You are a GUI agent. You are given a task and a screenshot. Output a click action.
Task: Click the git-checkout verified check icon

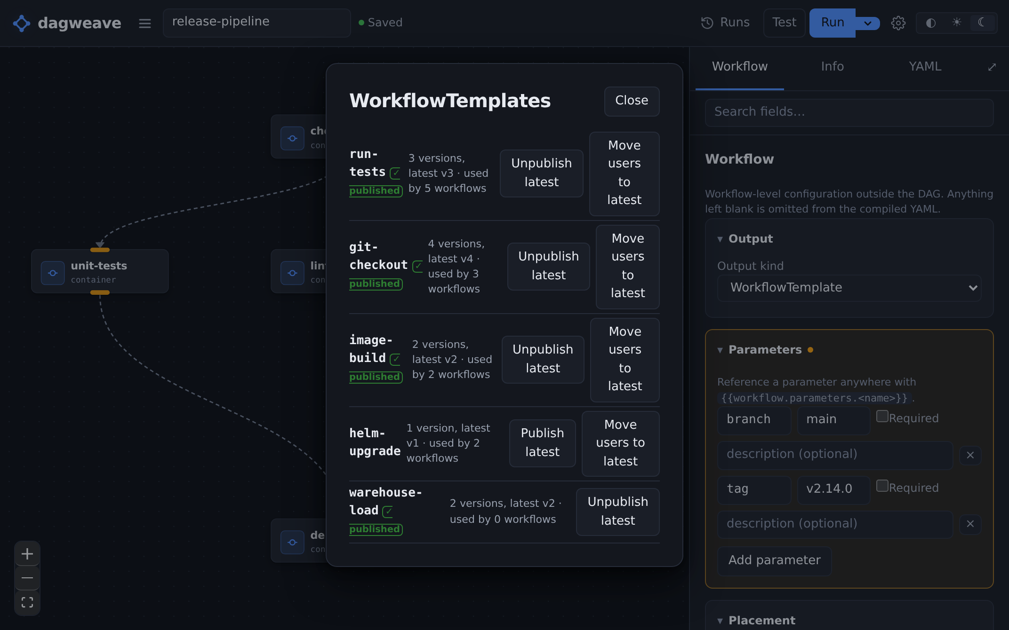pyautogui.click(x=417, y=266)
